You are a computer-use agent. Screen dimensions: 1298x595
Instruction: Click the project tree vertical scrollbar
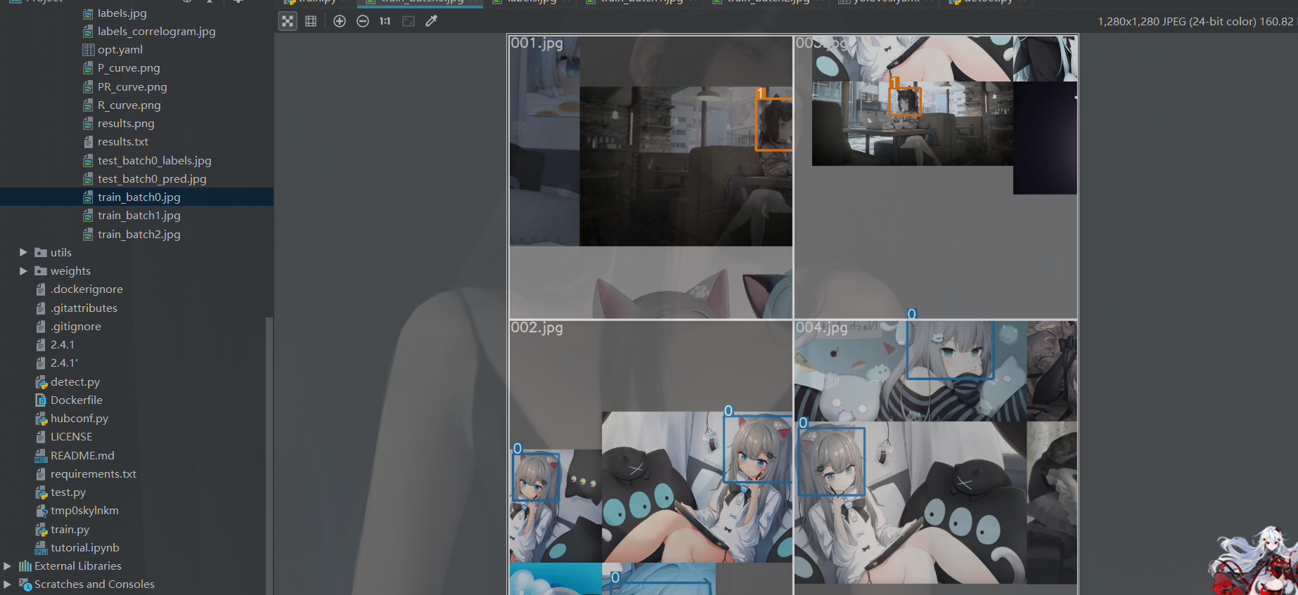point(269,456)
